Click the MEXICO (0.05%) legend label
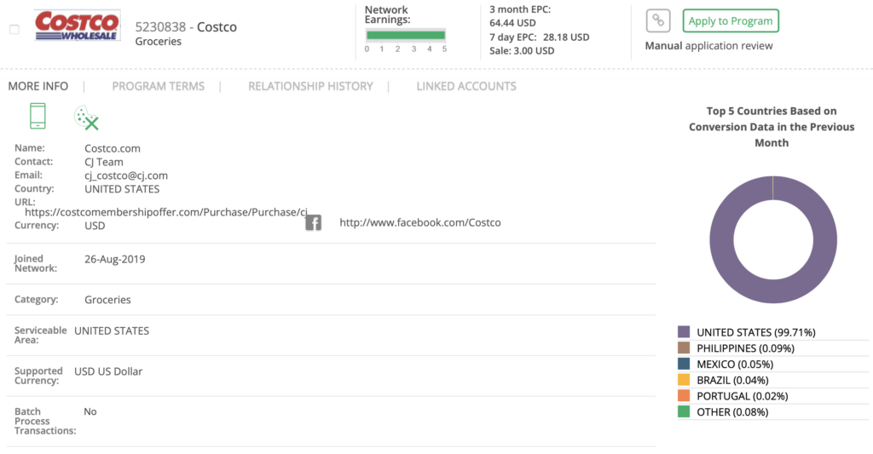The image size is (873, 454). (735, 365)
